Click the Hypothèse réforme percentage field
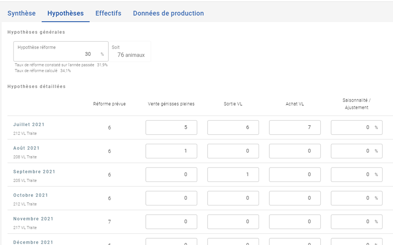The height and width of the screenshot is (245, 393). point(61,51)
